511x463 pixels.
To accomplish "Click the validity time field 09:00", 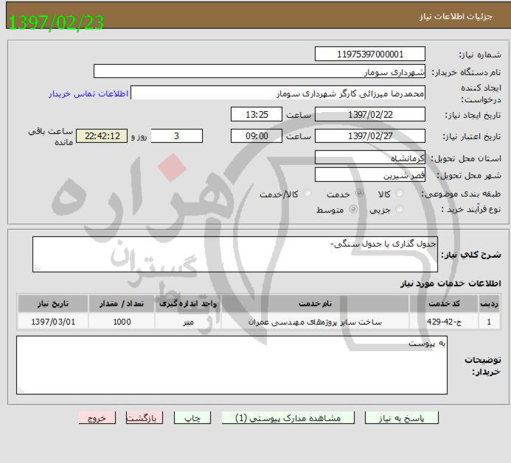I will click(x=257, y=135).
